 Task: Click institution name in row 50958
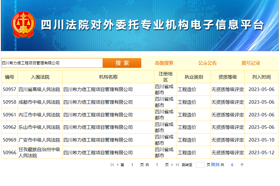98,102
